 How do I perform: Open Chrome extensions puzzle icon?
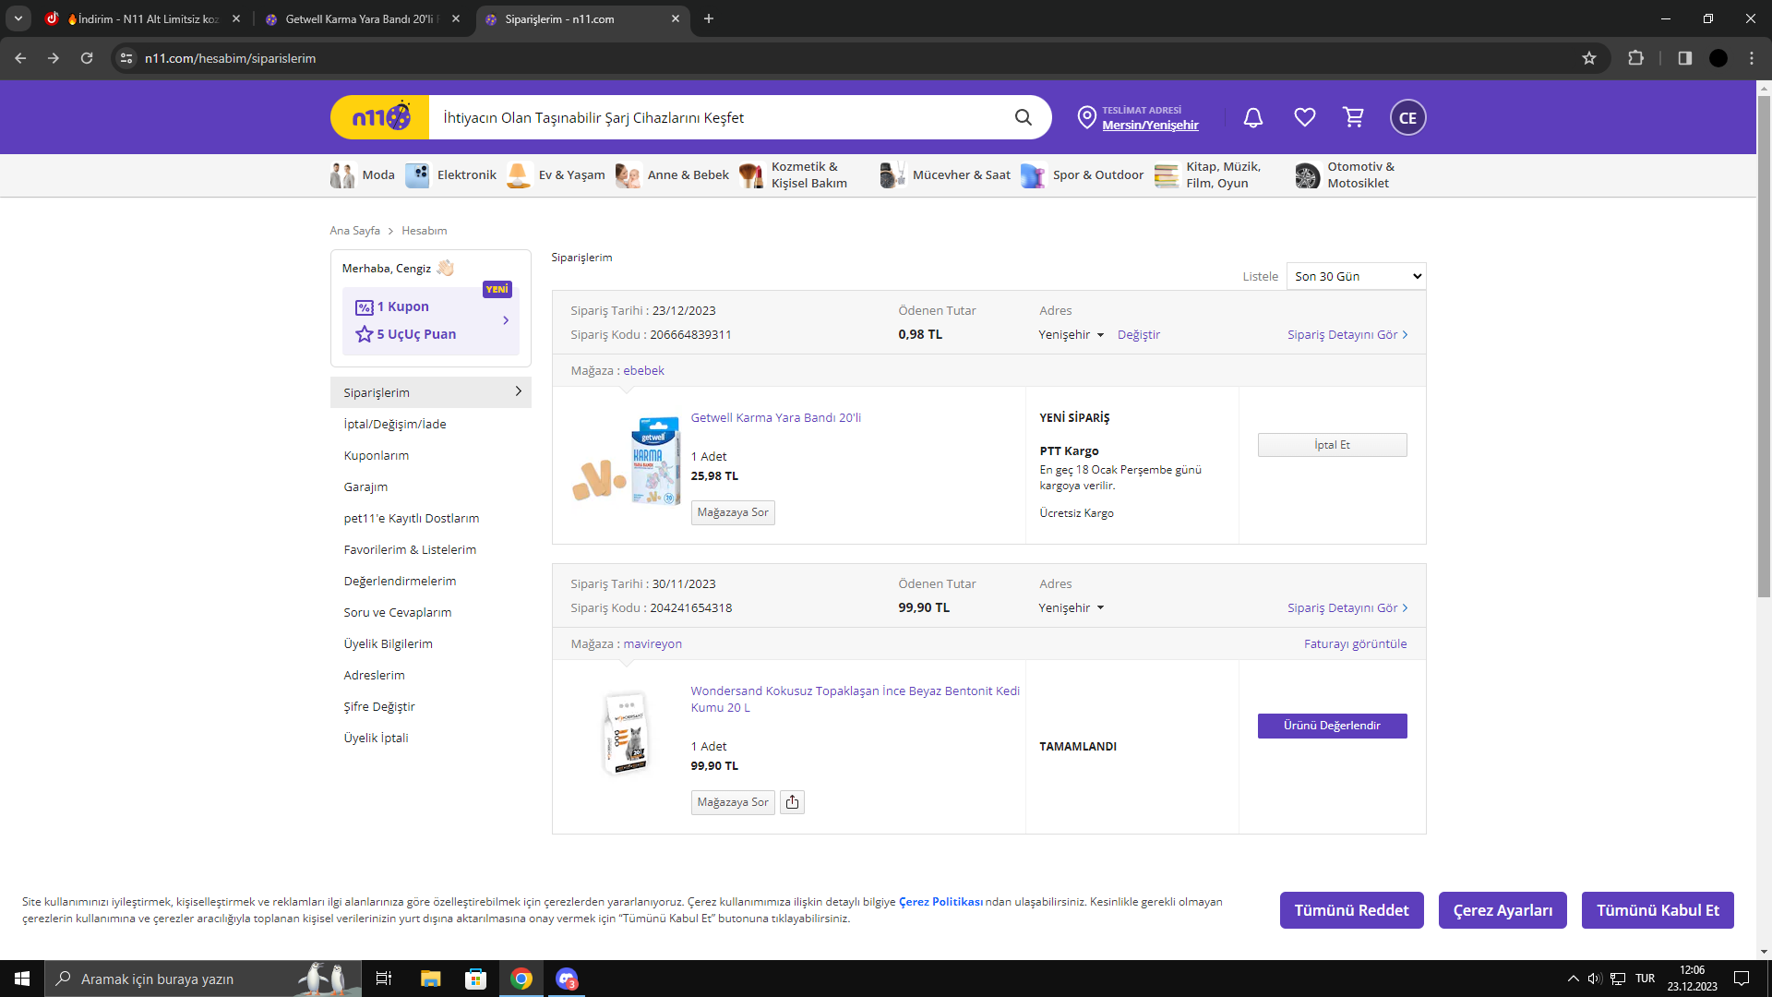(x=1635, y=58)
